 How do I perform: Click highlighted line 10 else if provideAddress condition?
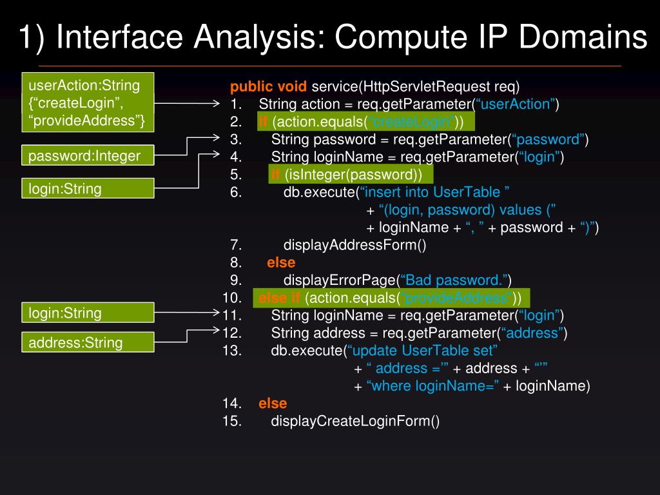391,298
